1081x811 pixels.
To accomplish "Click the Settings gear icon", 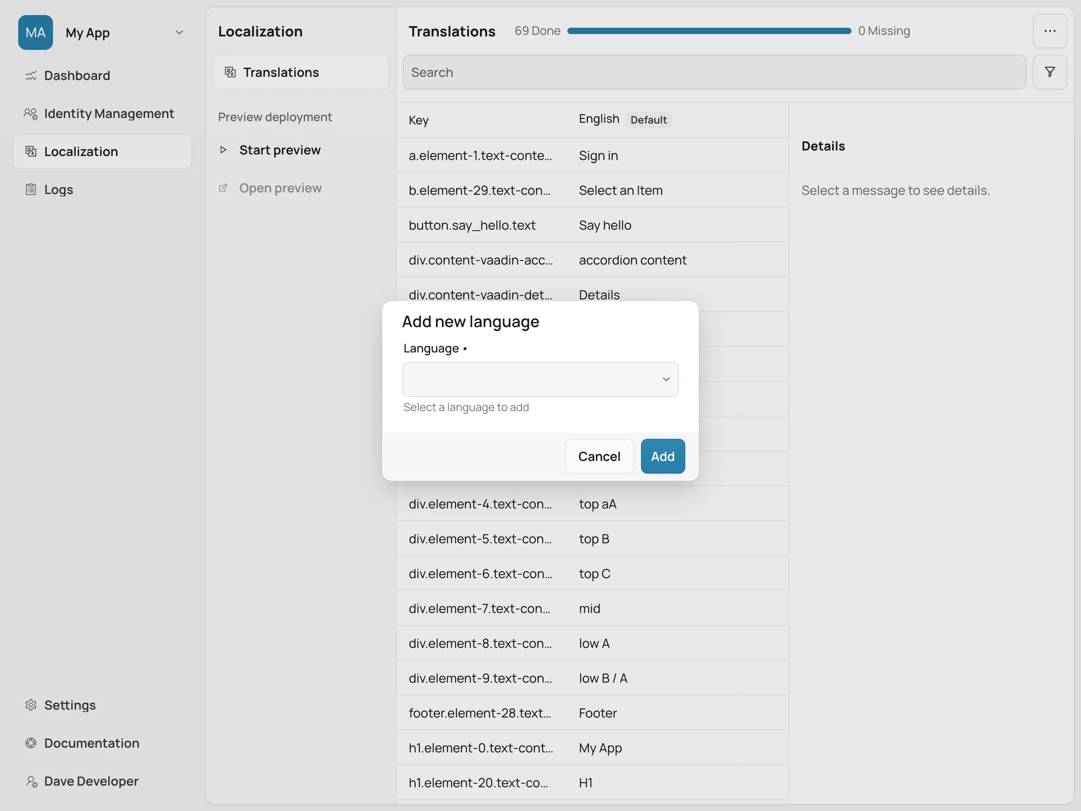I will (31, 704).
